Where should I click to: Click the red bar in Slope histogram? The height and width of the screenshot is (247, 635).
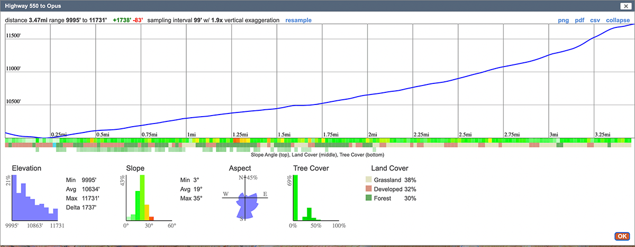[x=151, y=218]
